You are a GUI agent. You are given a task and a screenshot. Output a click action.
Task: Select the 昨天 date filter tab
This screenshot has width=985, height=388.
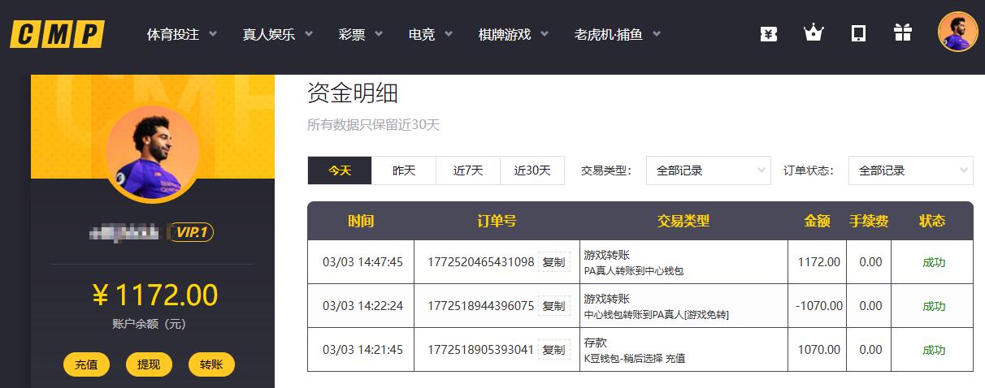click(404, 170)
